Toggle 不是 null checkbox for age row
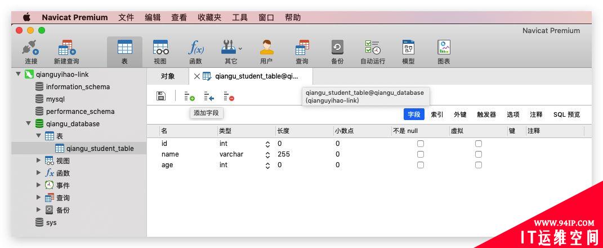 tap(421, 165)
